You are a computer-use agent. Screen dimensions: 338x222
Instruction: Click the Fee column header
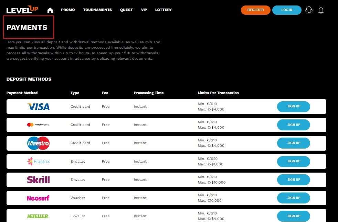tap(105, 93)
